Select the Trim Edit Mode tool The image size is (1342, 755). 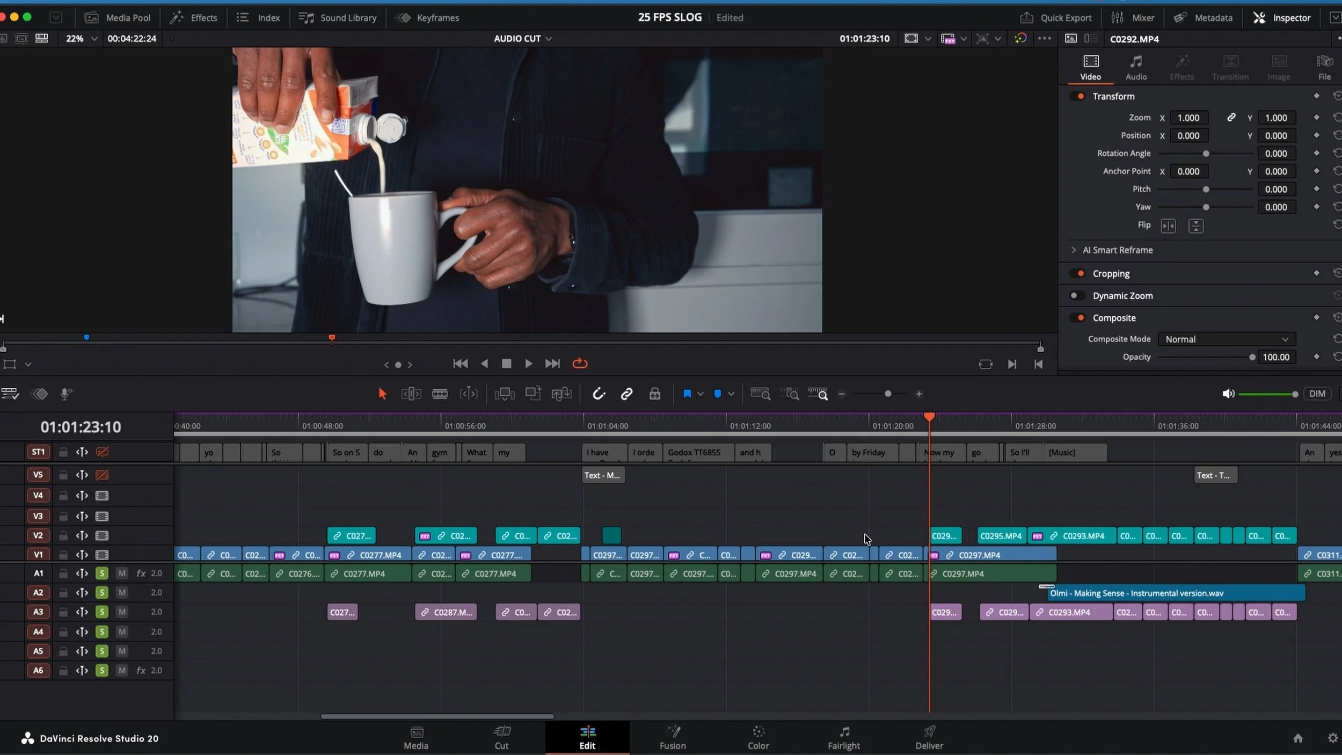(x=410, y=394)
